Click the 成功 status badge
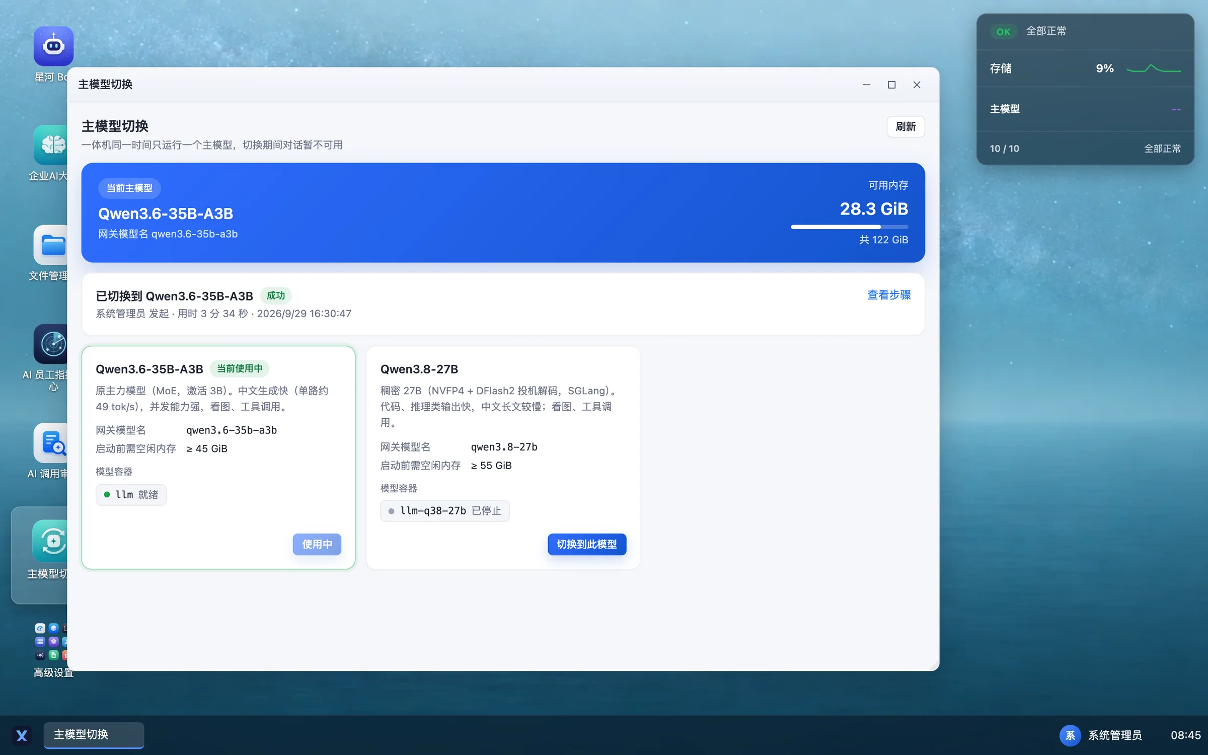Image resolution: width=1208 pixels, height=755 pixels. (x=275, y=295)
